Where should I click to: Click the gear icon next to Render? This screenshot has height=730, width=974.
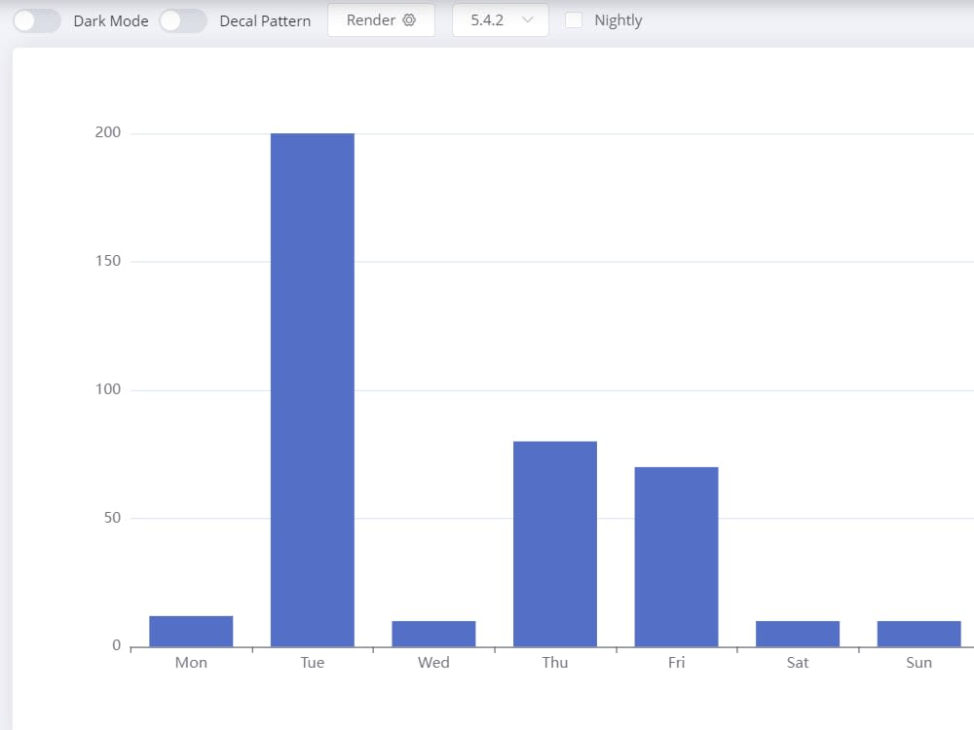pyautogui.click(x=410, y=19)
